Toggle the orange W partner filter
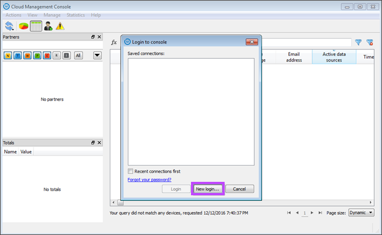This screenshot has width=382, height=235. [27, 56]
